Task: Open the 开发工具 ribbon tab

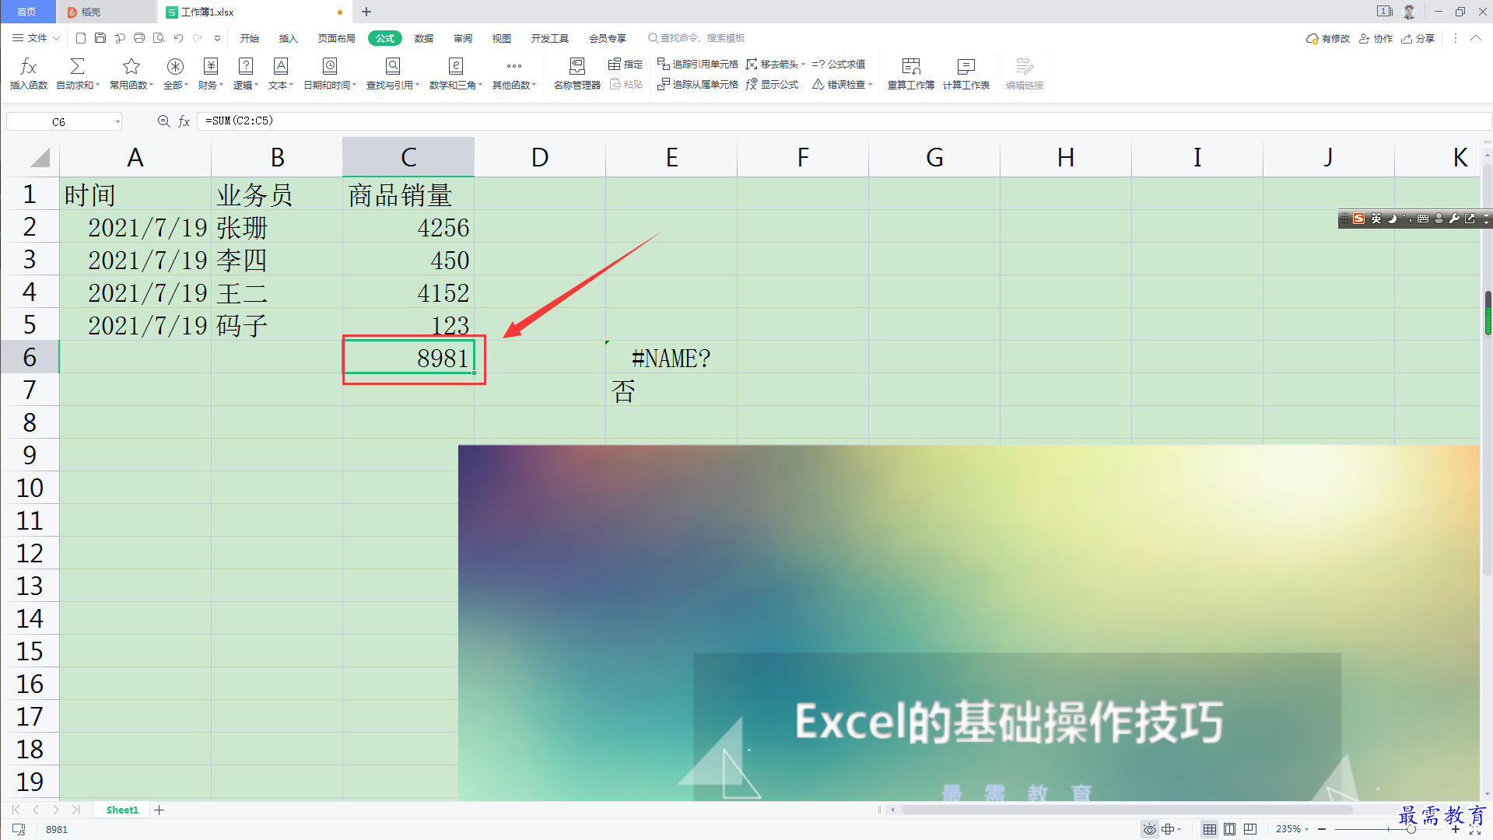Action: [x=549, y=38]
